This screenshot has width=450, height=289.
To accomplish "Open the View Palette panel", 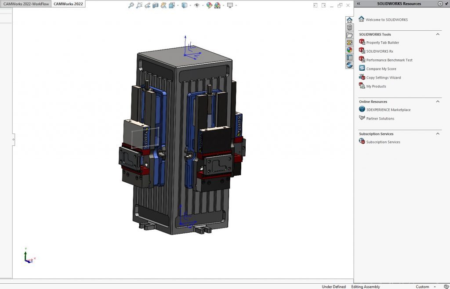I will pos(349,42).
